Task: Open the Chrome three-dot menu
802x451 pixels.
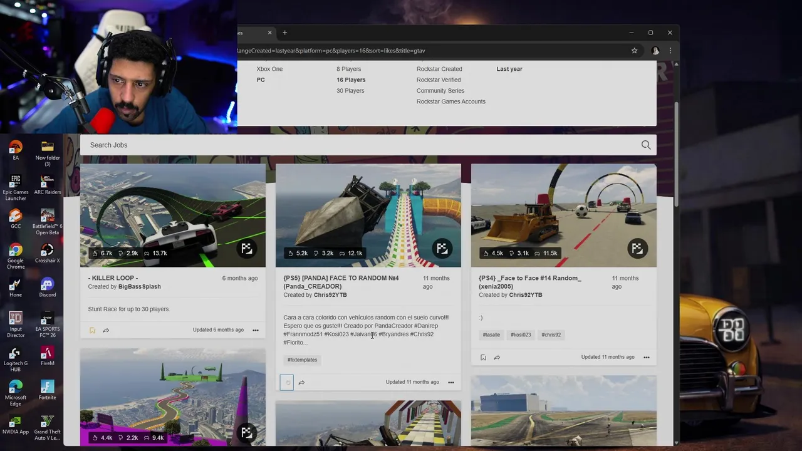Action: (x=670, y=51)
